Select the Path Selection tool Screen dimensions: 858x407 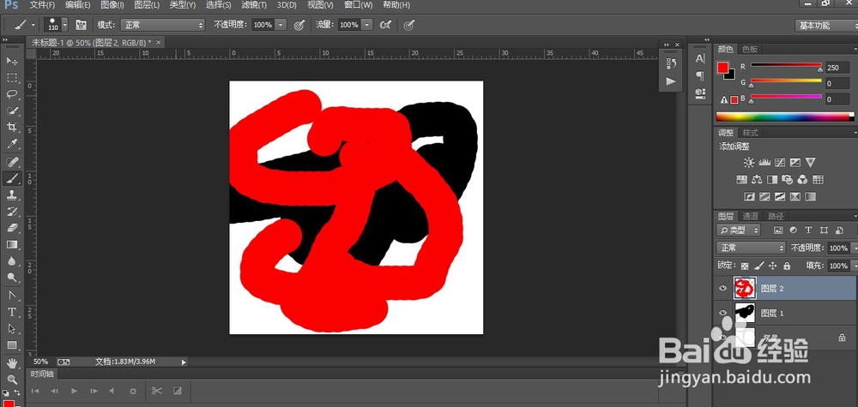pos(12,329)
